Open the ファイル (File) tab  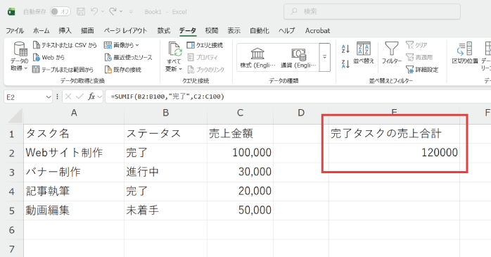(15, 31)
